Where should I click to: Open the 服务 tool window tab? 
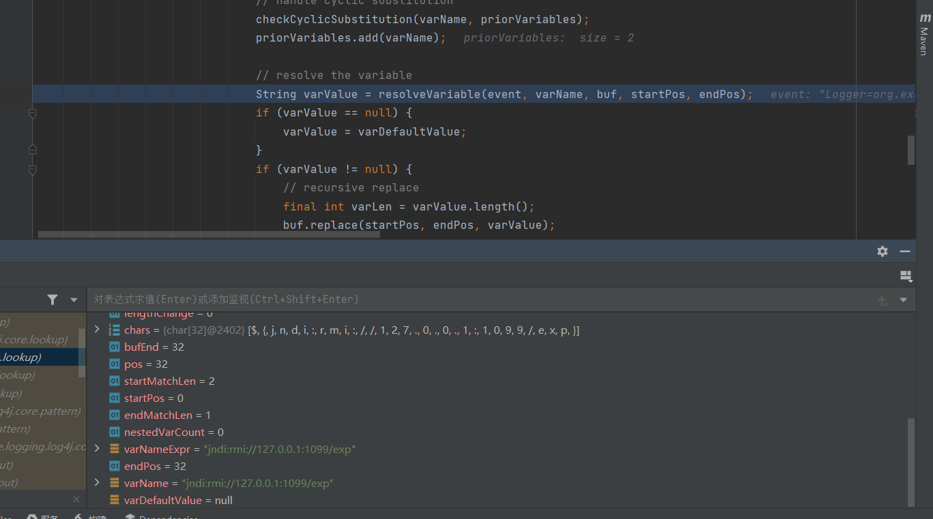[x=42, y=516]
